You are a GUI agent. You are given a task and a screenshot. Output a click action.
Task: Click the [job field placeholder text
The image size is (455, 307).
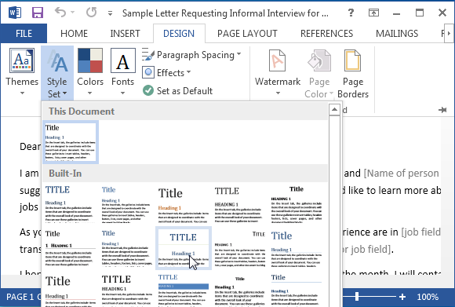click(420, 232)
